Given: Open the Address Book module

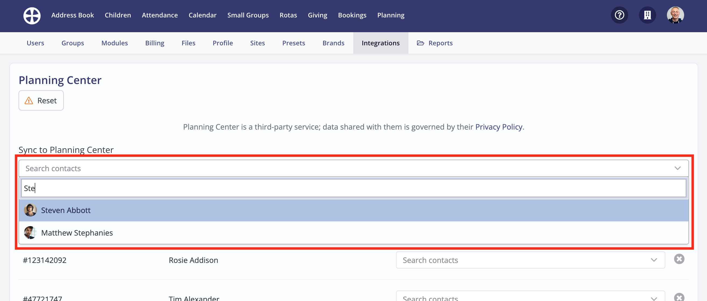Looking at the screenshot, I should [72, 15].
